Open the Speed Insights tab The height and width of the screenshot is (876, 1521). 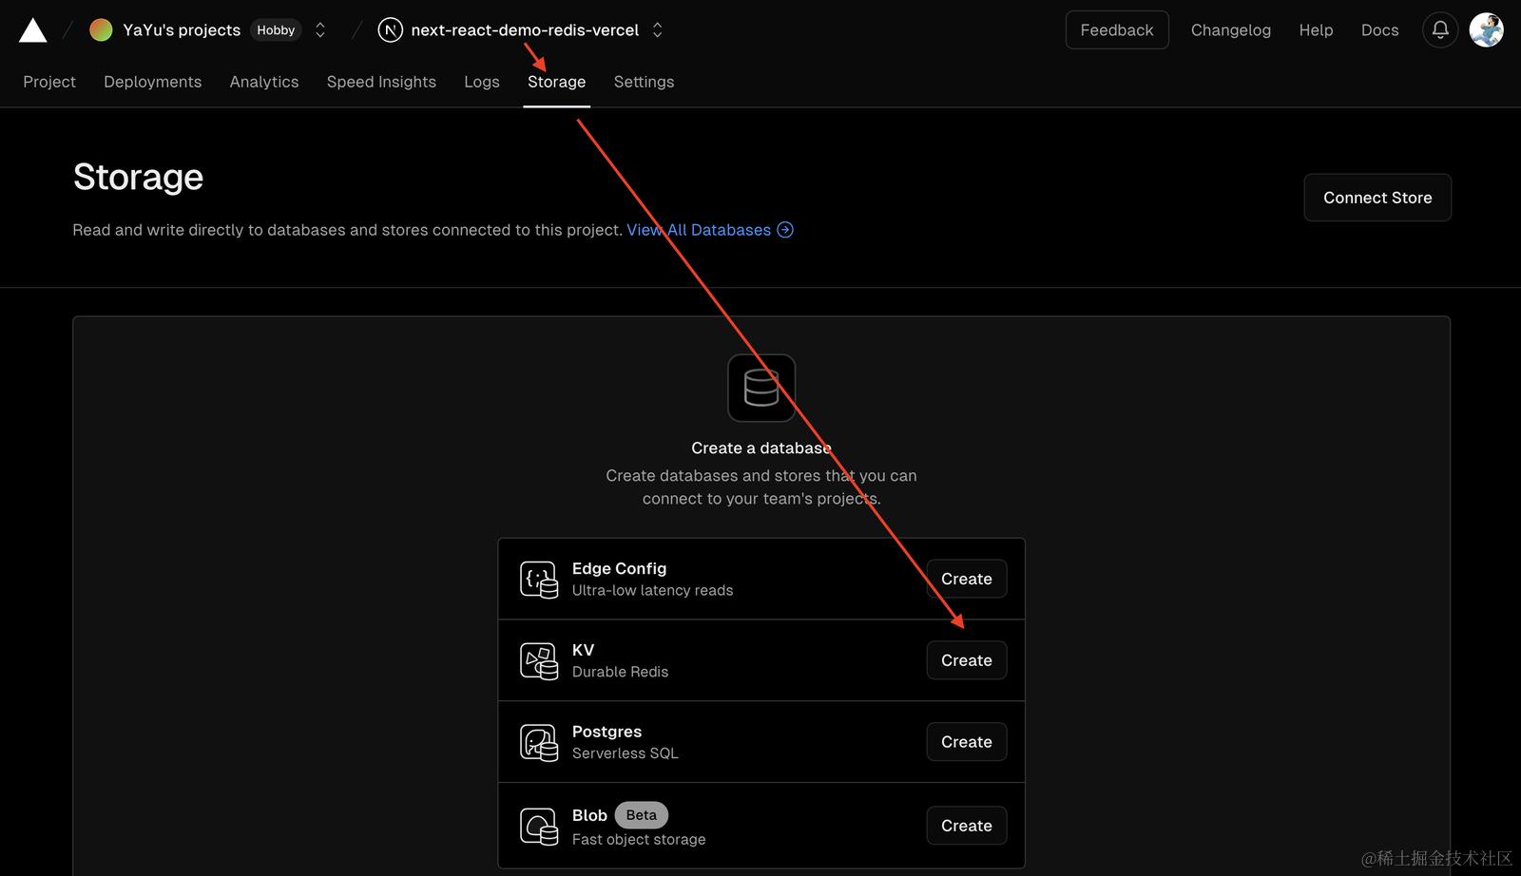tap(381, 82)
